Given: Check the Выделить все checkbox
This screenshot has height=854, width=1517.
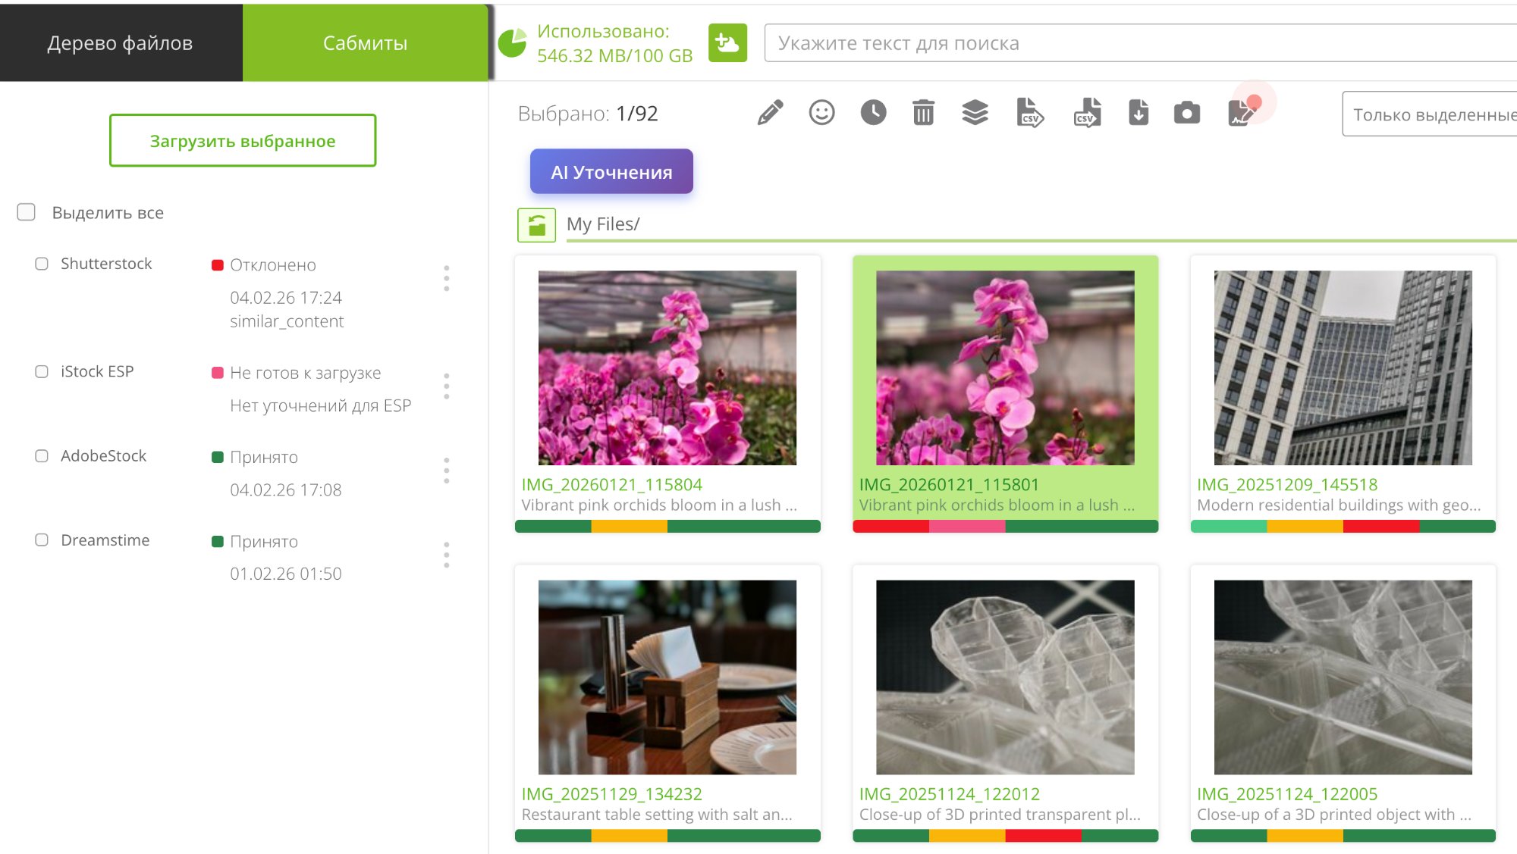Looking at the screenshot, I should tap(27, 212).
